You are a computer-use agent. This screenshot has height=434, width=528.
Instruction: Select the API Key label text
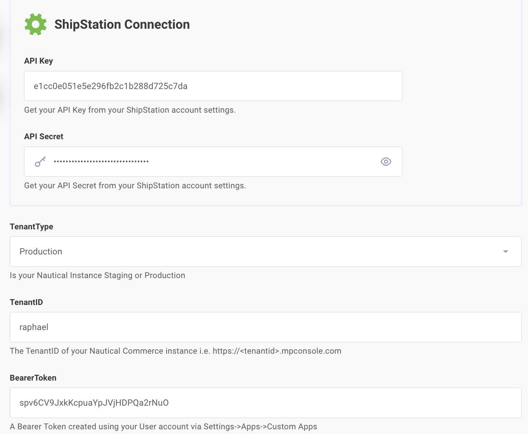coord(38,61)
